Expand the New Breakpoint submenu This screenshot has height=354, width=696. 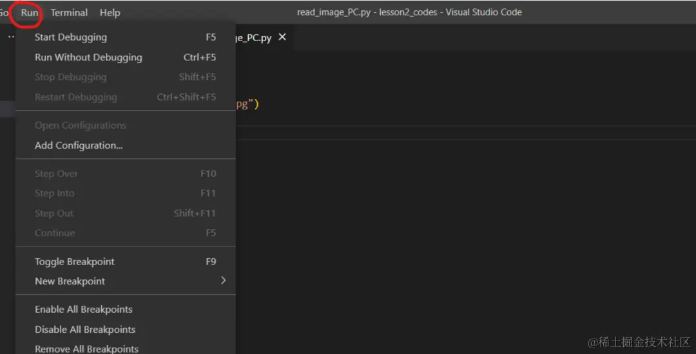point(126,281)
